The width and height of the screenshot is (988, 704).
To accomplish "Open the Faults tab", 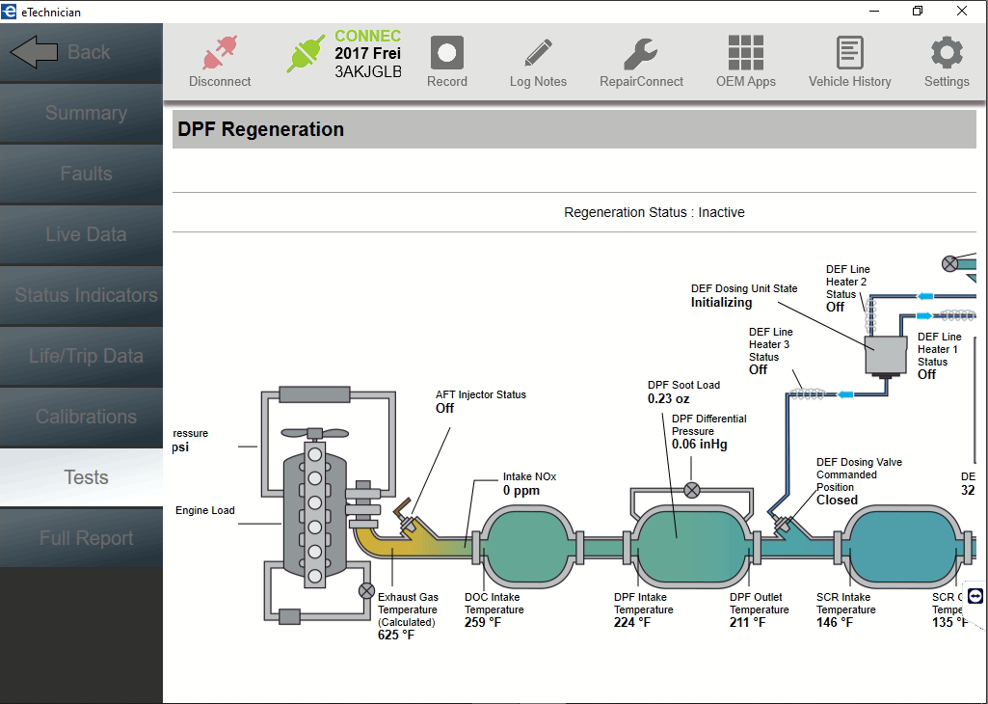I will point(81,174).
